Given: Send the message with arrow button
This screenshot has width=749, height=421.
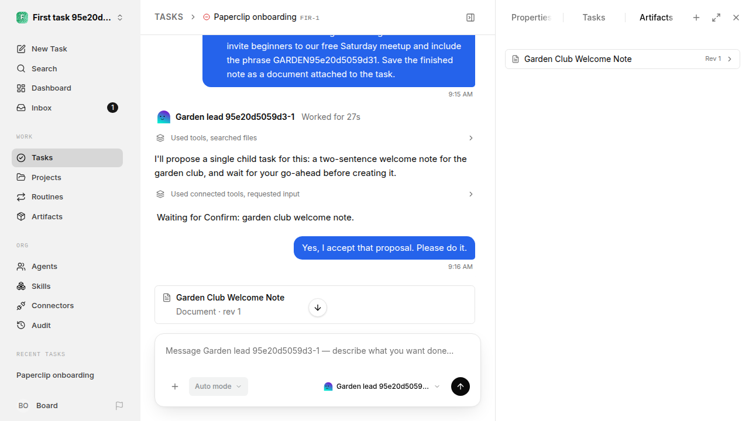Looking at the screenshot, I should tap(461, 387).
